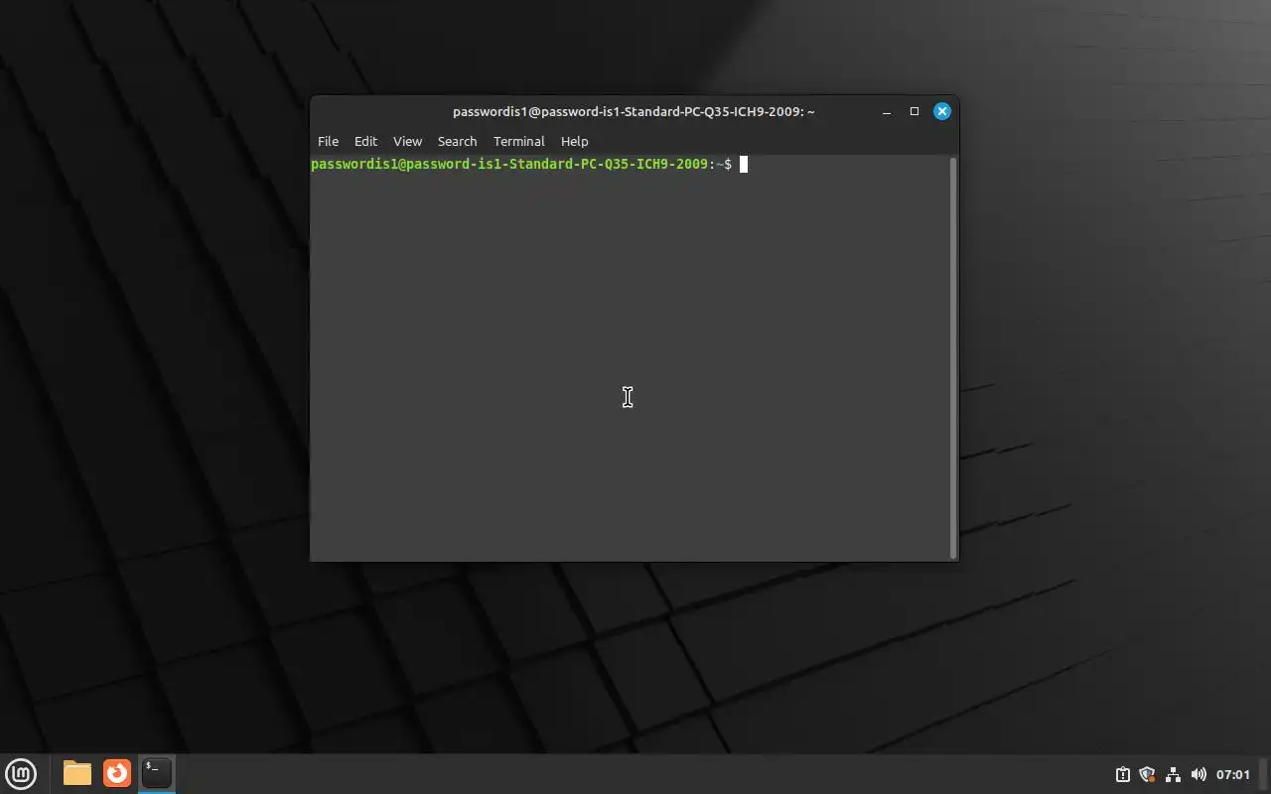Open the calendar via the 07:01 clock
Screen dimensions: 1271x794
1233,774
